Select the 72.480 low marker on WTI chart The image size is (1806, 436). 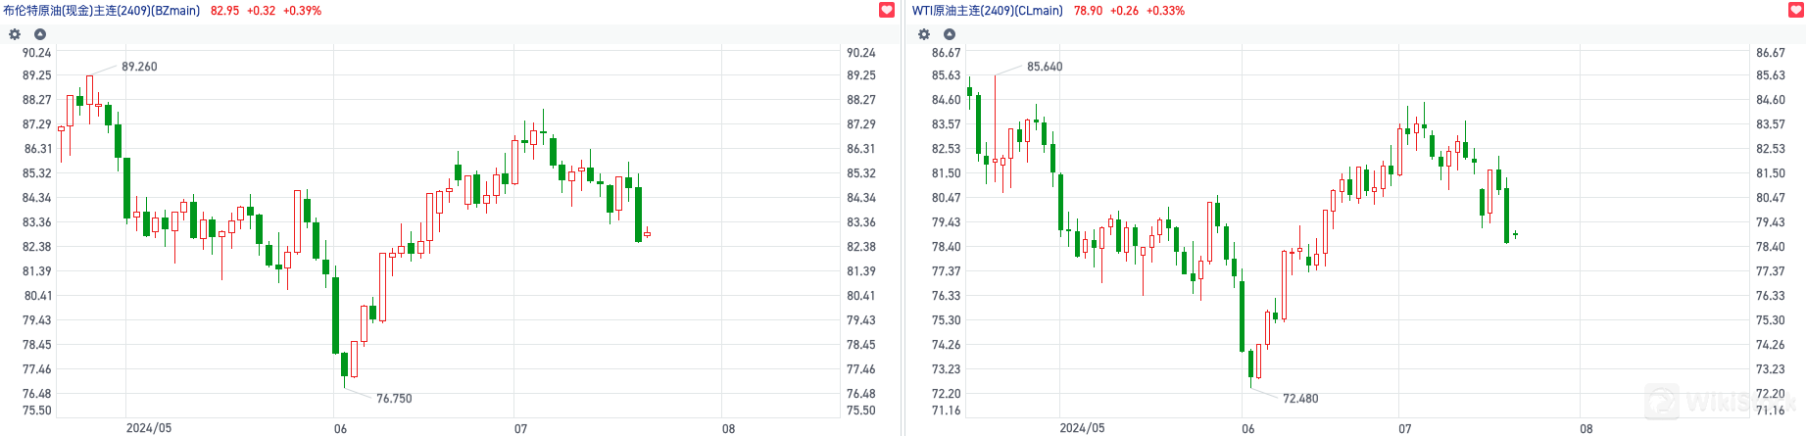(x=1300, y=399)
